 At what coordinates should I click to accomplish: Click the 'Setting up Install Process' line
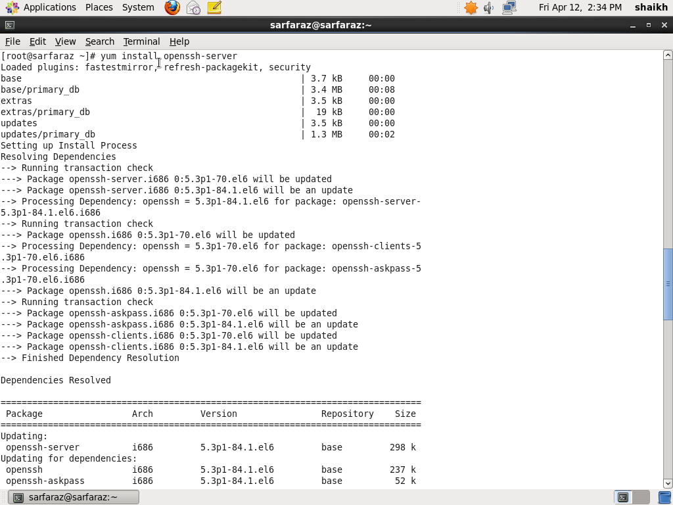click(68, 145)
